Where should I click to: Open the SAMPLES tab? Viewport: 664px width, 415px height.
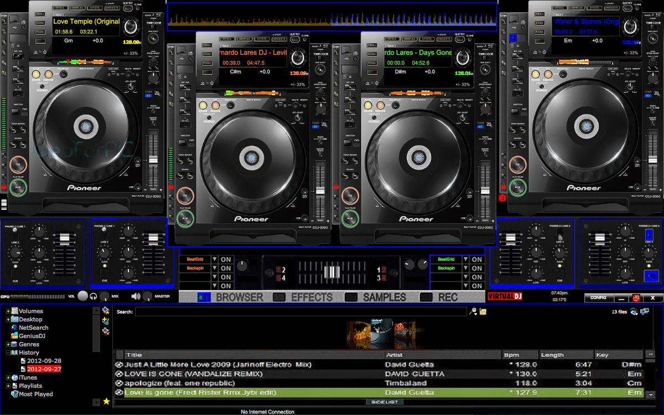click(385, 297)
